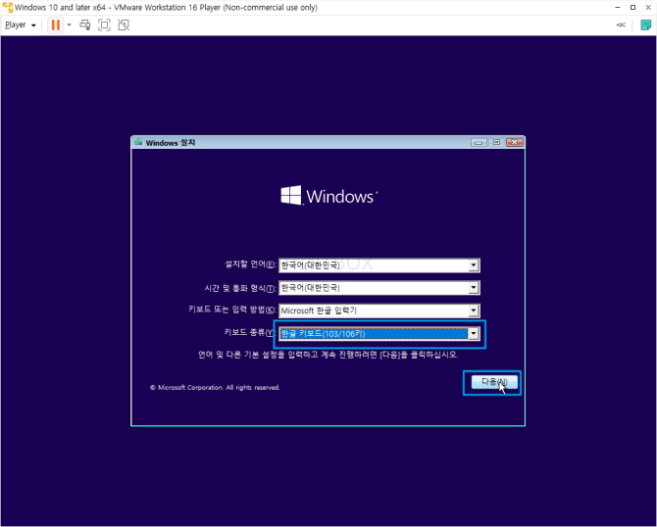Expand the power options arrow beside pause
Viewport: 657px width, 527px height.
click(70, 25)
